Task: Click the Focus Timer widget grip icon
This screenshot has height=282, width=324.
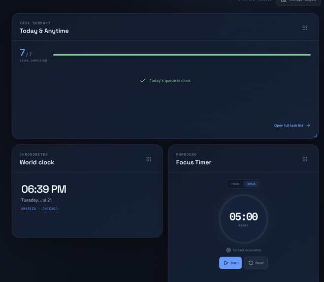Action: (305, 159)
